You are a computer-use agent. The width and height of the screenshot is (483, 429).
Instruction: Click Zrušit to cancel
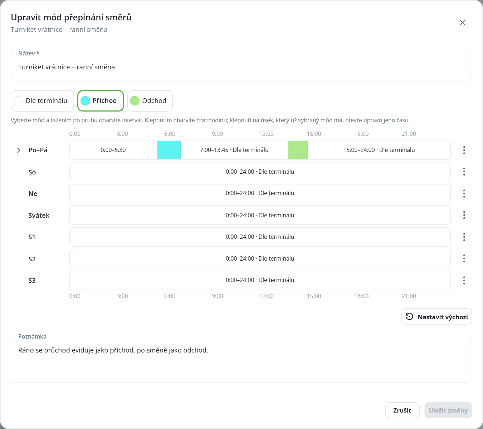(402, 410)
